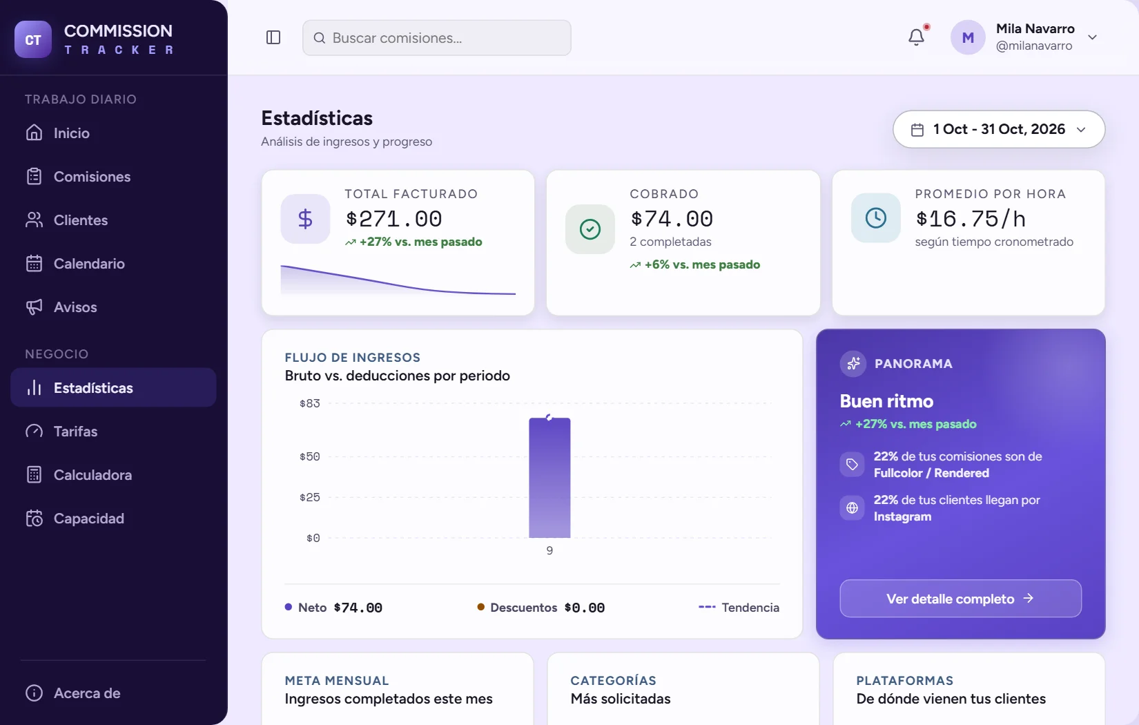Click the Plataformas card heading
The width and height of the screenshot is (1139, 725).
904,681
